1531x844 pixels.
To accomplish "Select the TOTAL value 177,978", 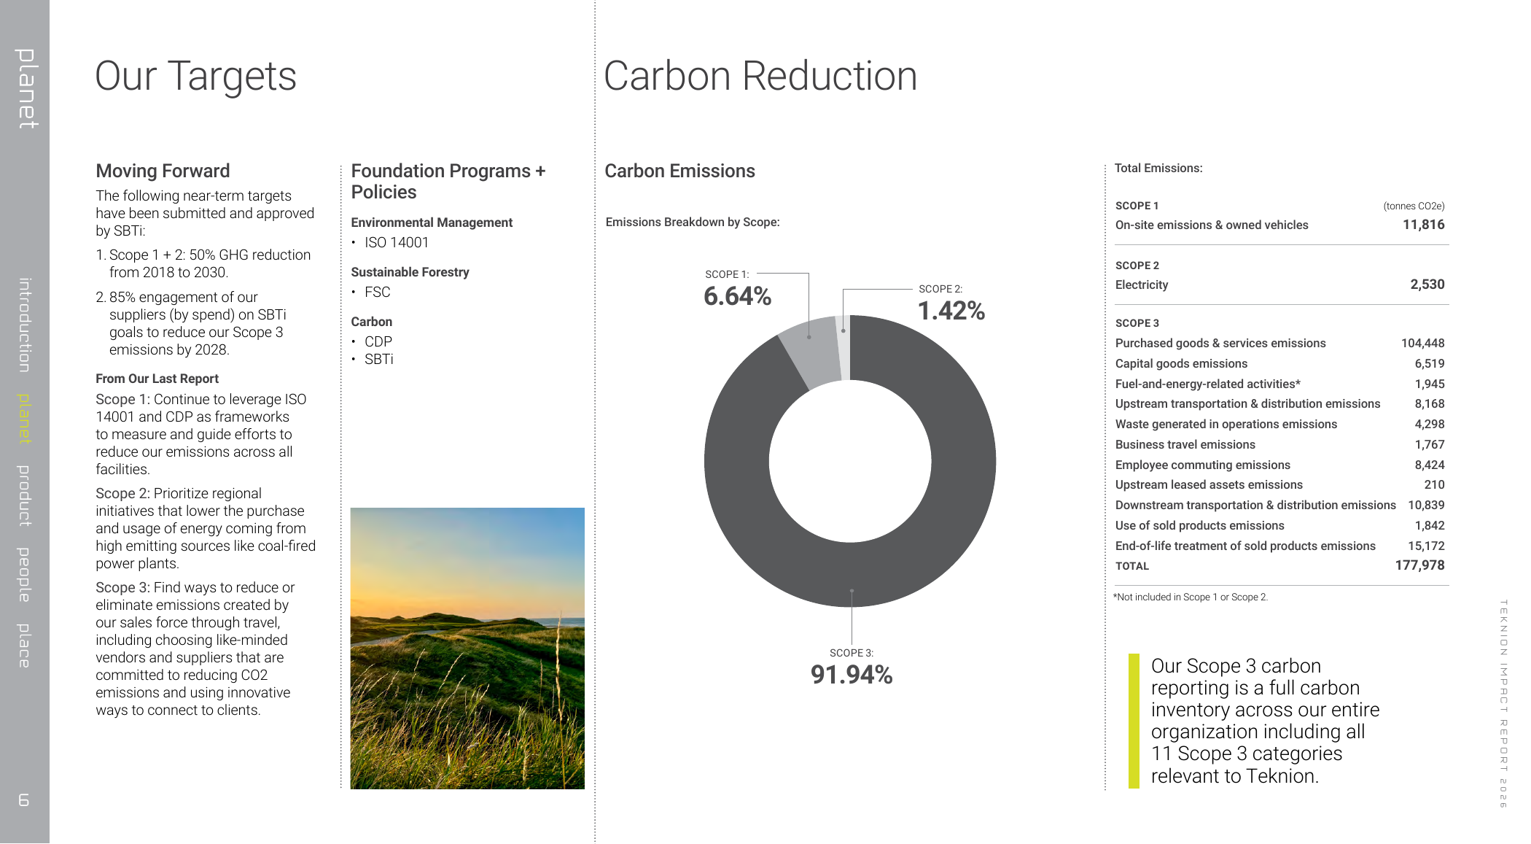I will pos(1419,565).
